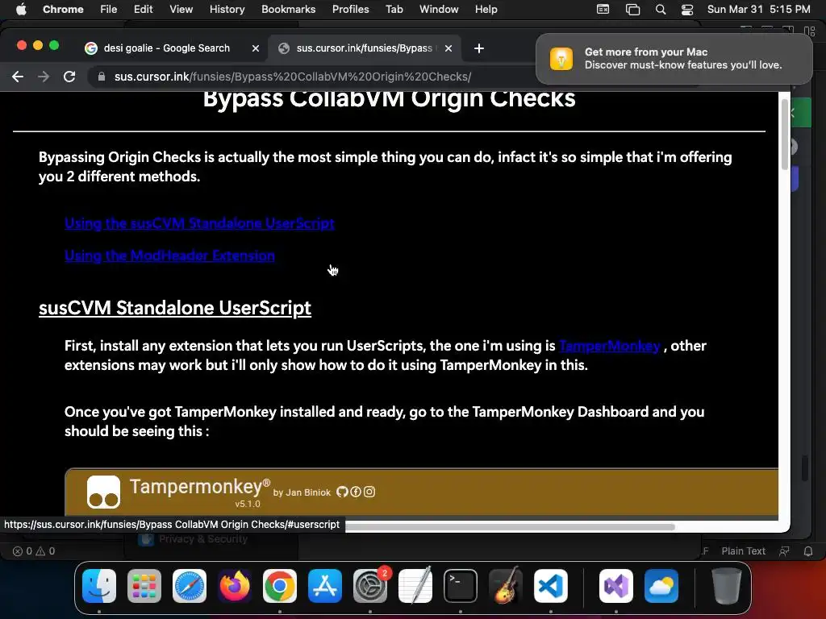Launch Safari from the Dock
The height and width of the screenshot is (619, 826).
tap(190, 586)
